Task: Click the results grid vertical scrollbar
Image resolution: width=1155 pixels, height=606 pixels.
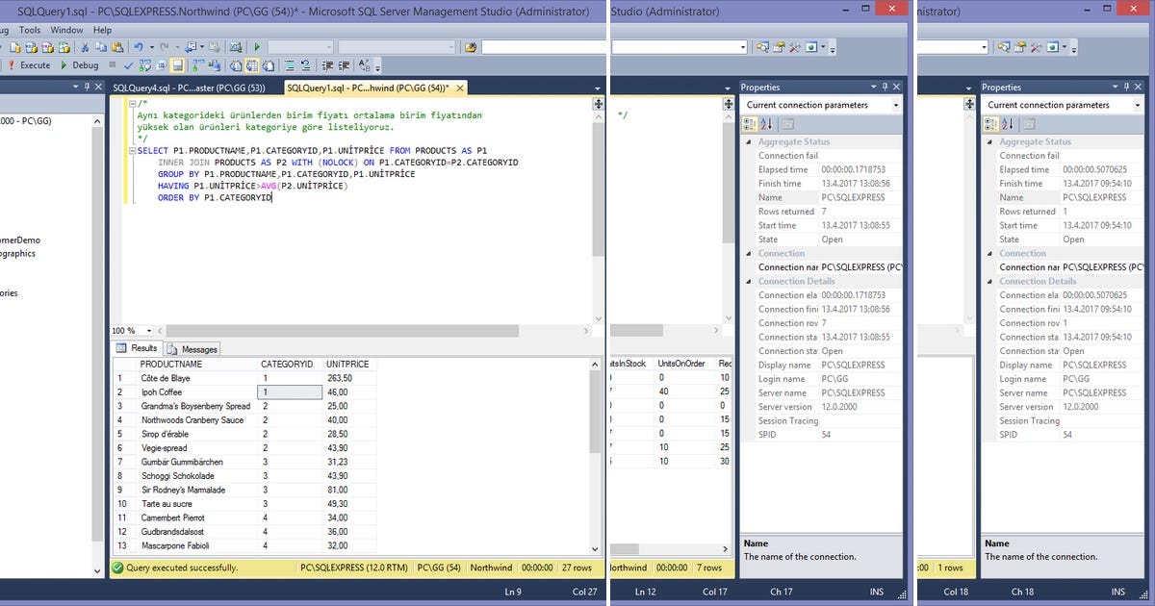Action: click(597, 456)
